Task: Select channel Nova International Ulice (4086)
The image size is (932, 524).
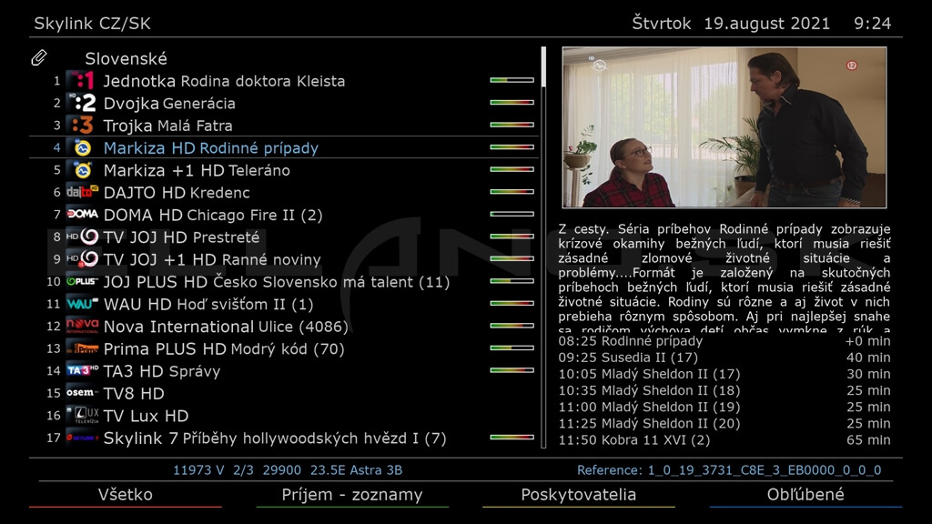Action: (284, 327)
